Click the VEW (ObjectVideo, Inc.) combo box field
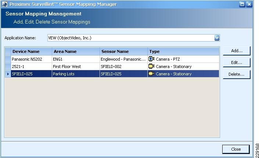The image size is (259, 158). 133,38
